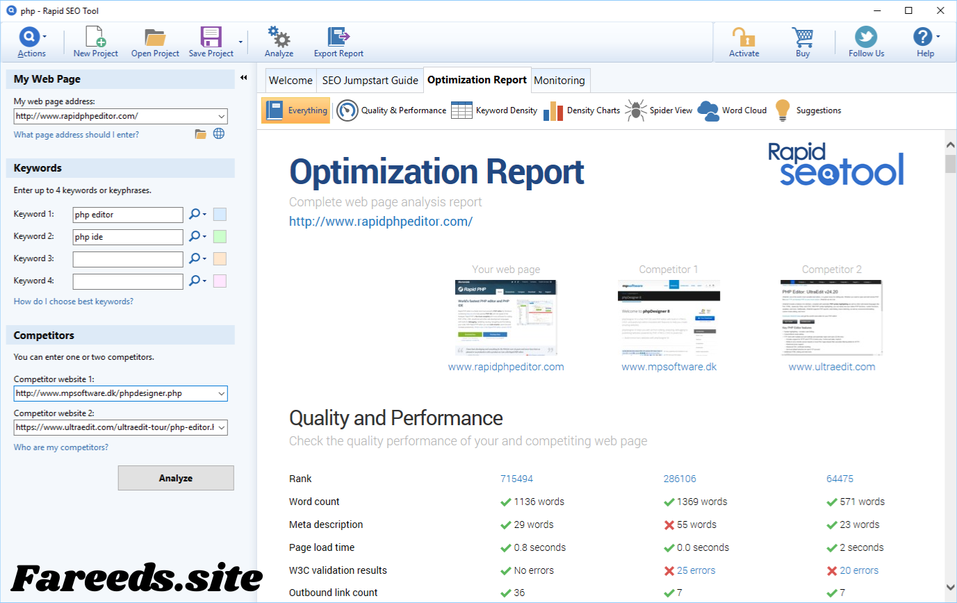Click report scrollbar down arrow
Viewport: 957px width, 603px height.
950,587
